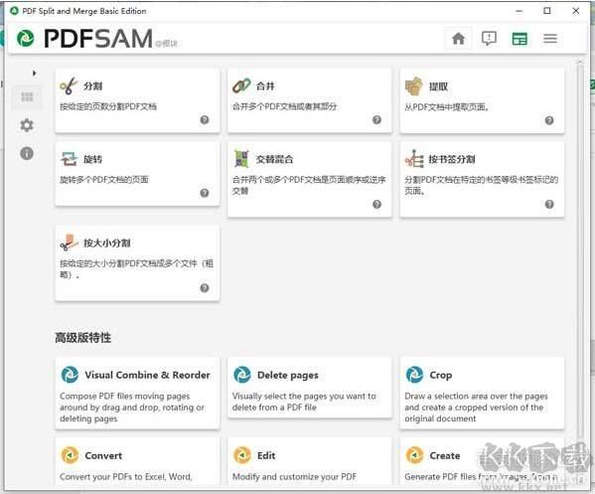The image size is (595, 494).
Task: Open the Convert title text
Action: (x=103, y=455)
